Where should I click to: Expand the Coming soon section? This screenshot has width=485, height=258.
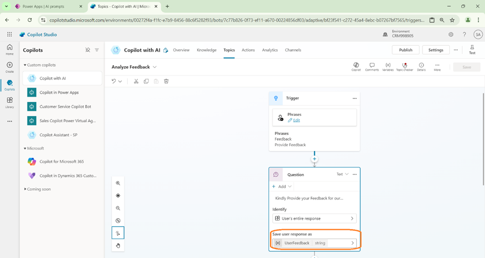[x=25, y=189]
